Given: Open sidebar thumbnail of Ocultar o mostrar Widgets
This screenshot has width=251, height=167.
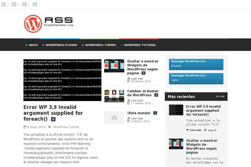Looking at the screenshot, I should [x=176, y=144].
